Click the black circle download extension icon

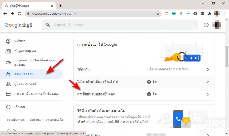pos(195,14)
